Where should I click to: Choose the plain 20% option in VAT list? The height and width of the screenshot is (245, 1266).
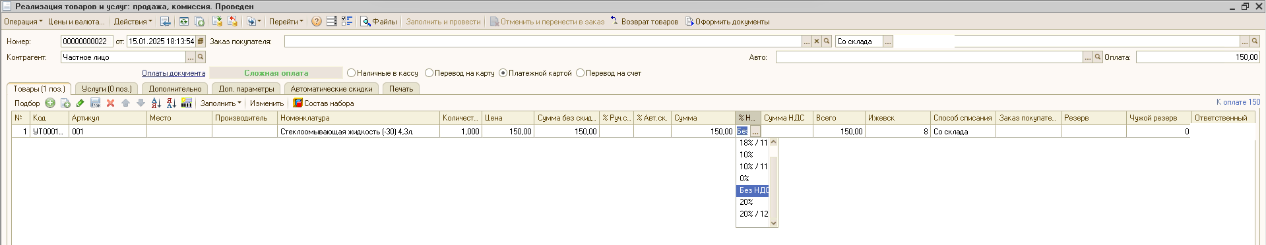point(753,202)
